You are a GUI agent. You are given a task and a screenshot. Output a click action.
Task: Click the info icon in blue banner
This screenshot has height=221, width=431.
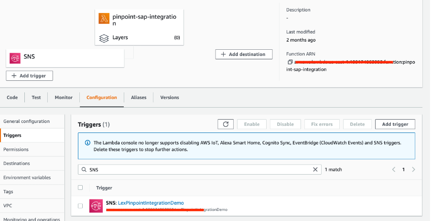pyautogui.click(x=87, y=143)
